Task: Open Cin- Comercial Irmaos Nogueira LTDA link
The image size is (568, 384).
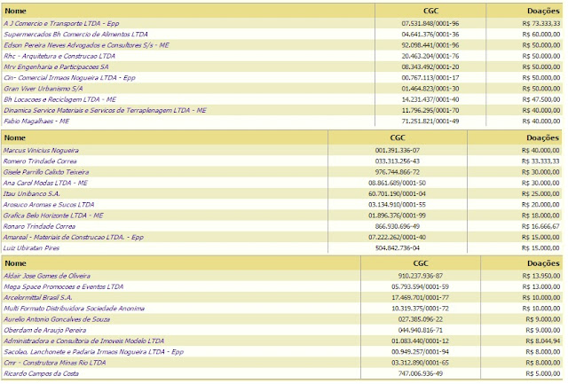Action: (x=69, y=78)
